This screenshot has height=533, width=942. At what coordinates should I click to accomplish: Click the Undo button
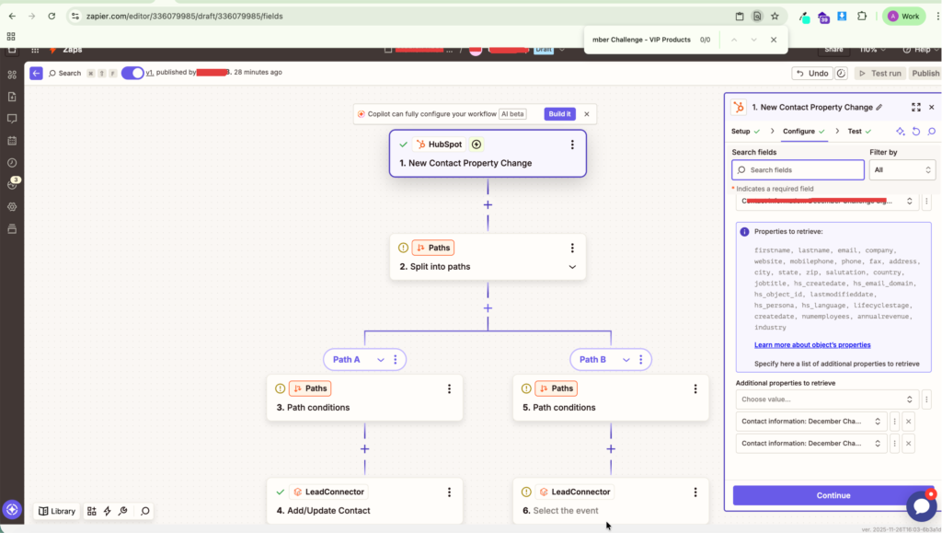click(x=812, y=74)
